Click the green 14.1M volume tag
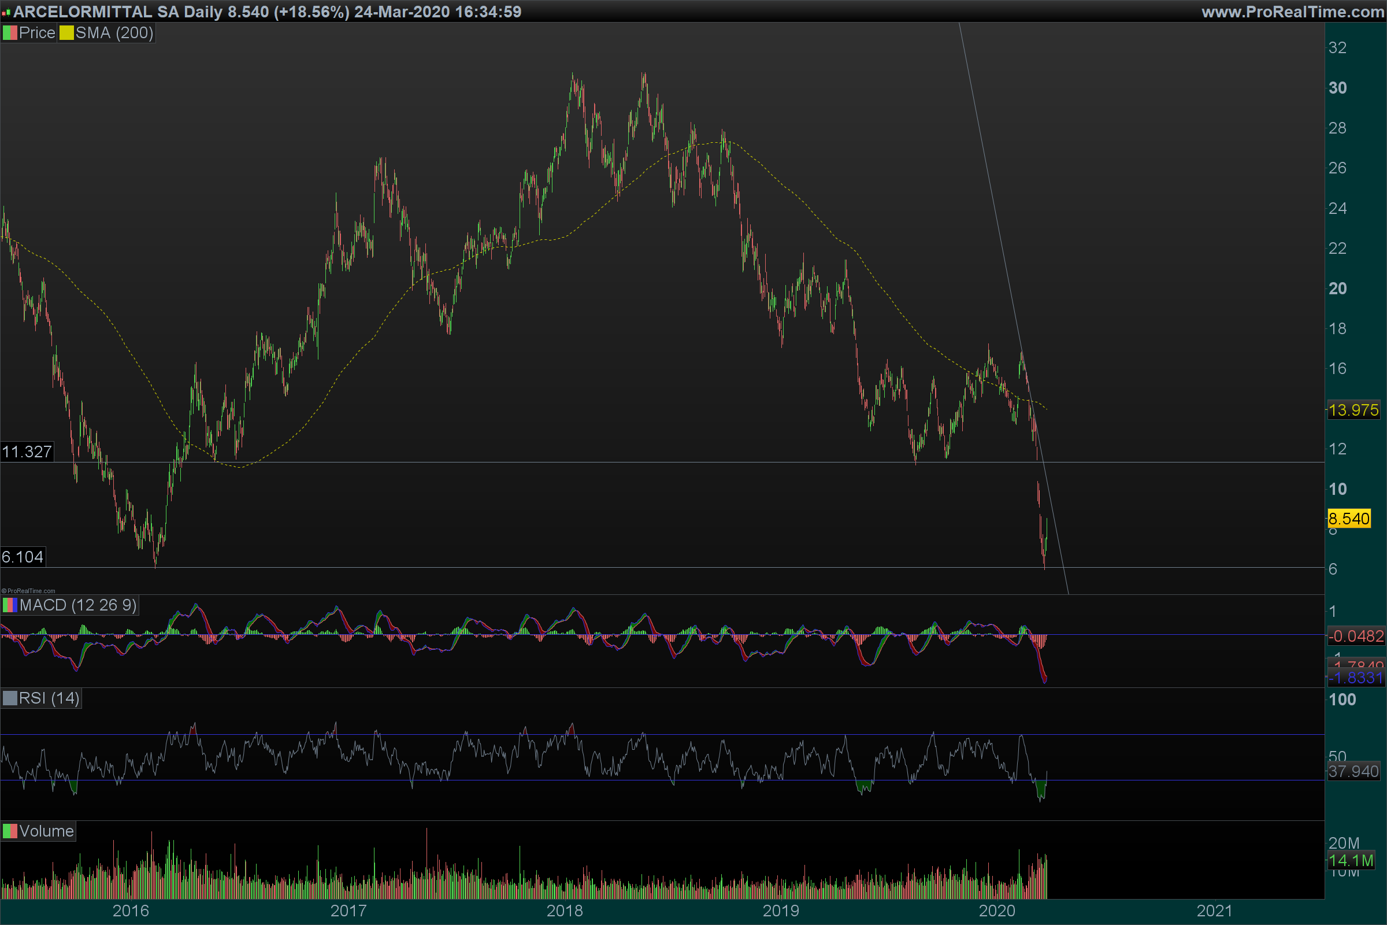This screenshot has width=1387, height=925. [x=1351, y=861]
